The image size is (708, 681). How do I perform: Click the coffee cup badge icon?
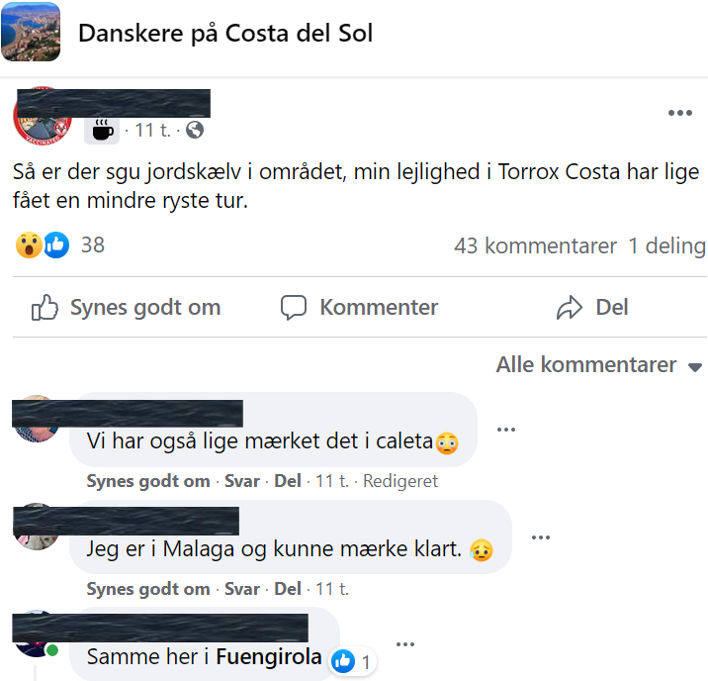(103, 130)
